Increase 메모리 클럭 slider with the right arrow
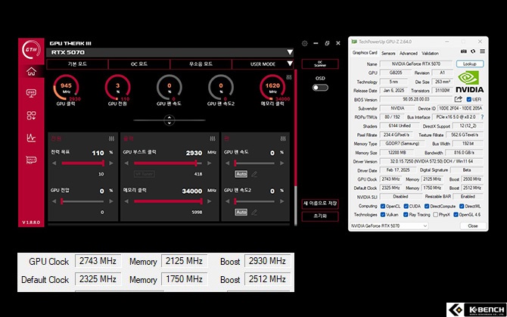 coord(209,201)
